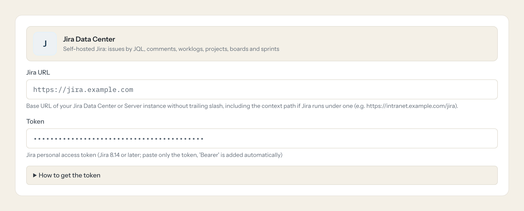
Task: Click into the Token password field
Action: [262, 139]
